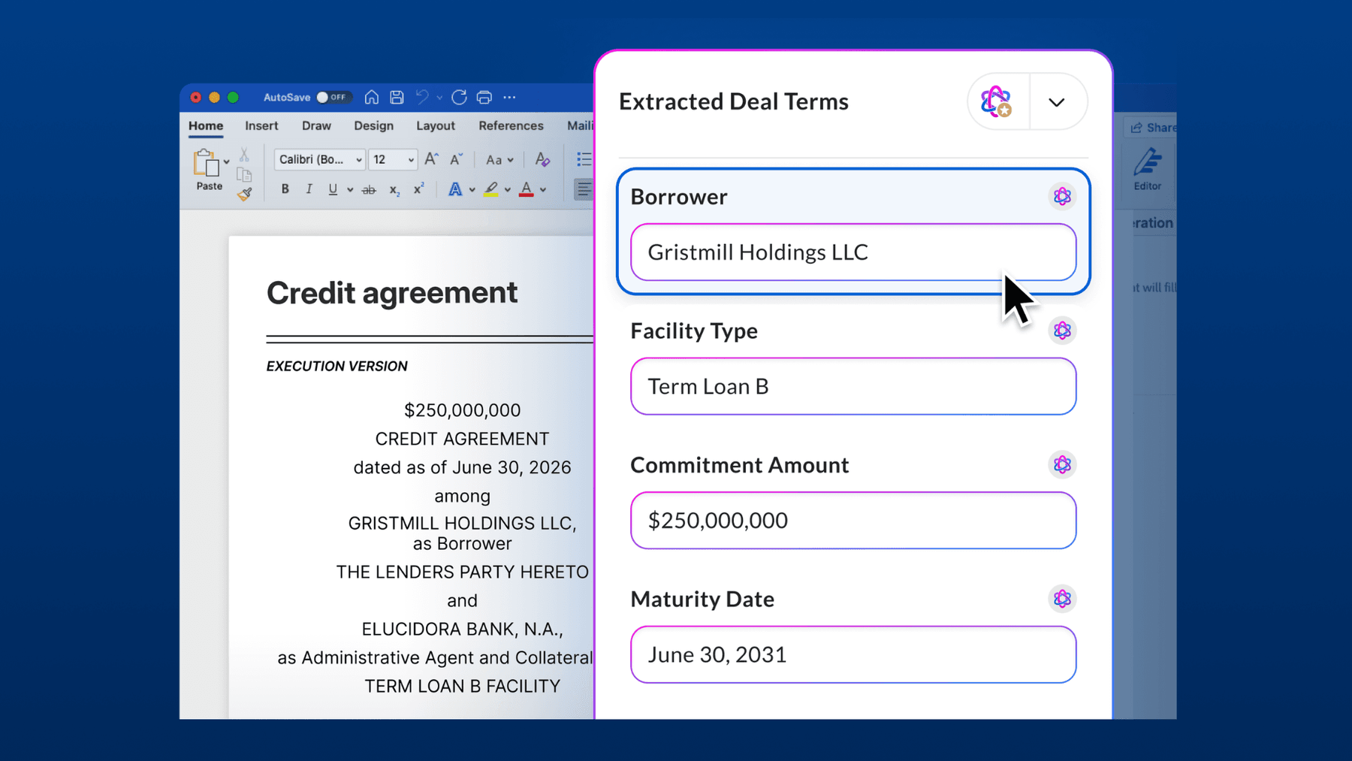Image resolution: width=1352 pixels, height=761 pixels.
Task: Click the Credit agreement document heading
Action: click(x=392, y=293)
